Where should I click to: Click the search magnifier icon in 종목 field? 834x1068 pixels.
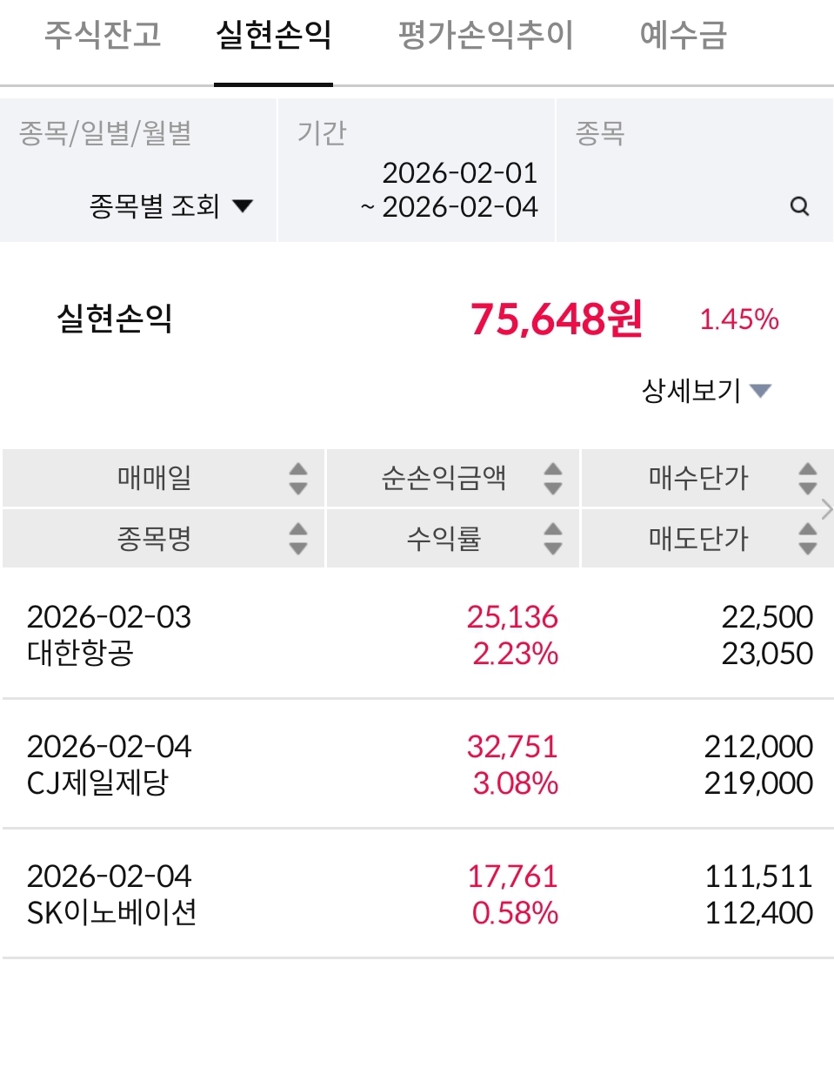799,207
